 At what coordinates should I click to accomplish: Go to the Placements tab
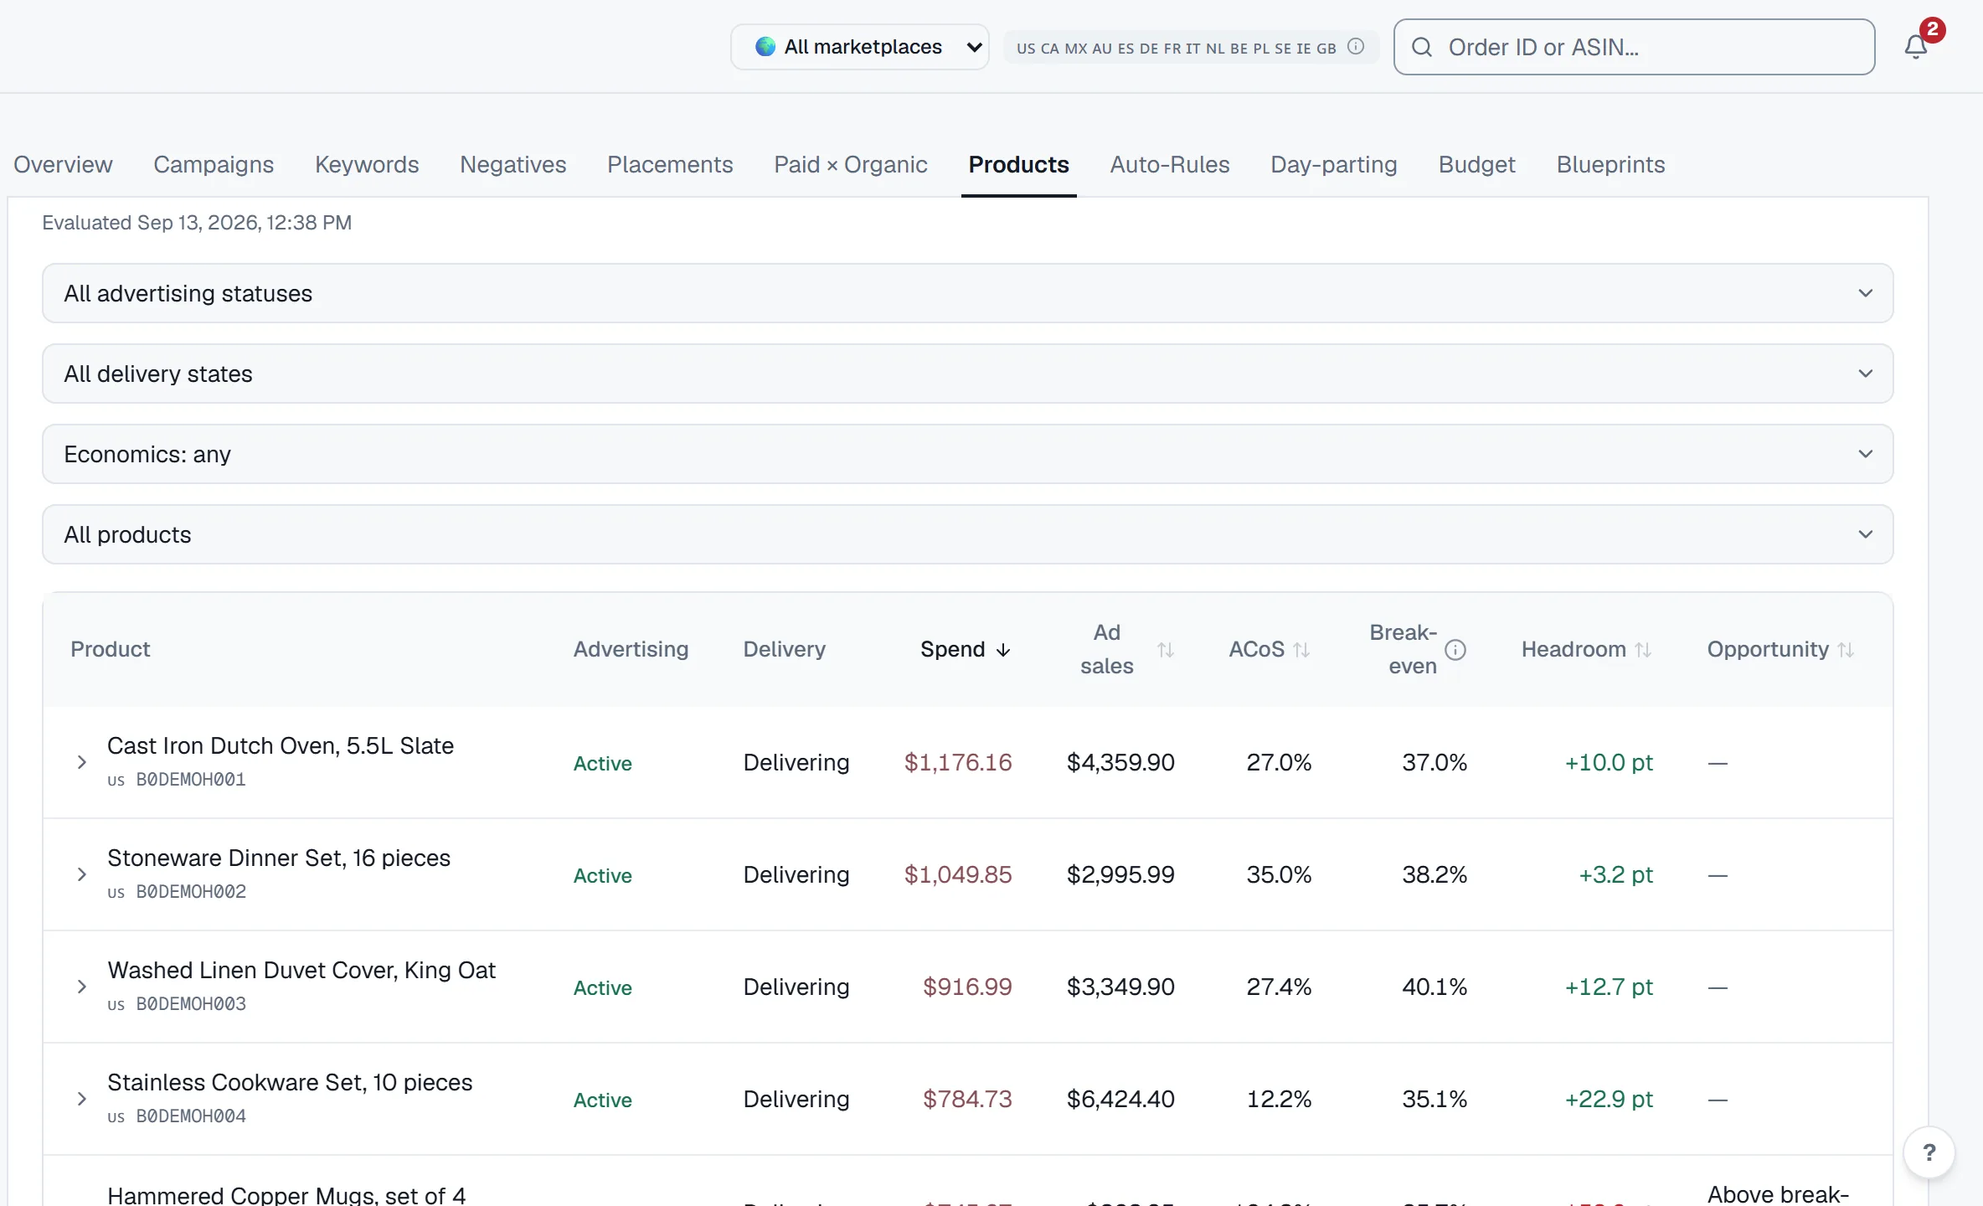tap(670, 164)
